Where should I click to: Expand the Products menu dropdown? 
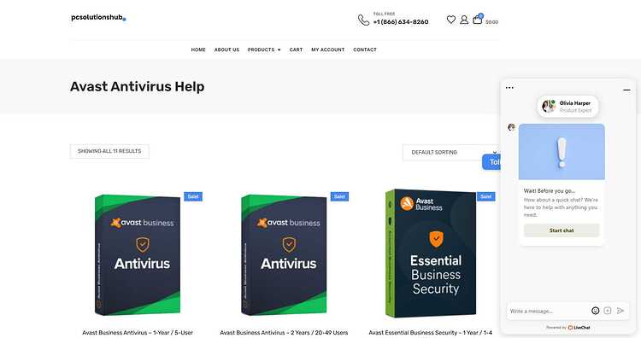click(264, 50)
